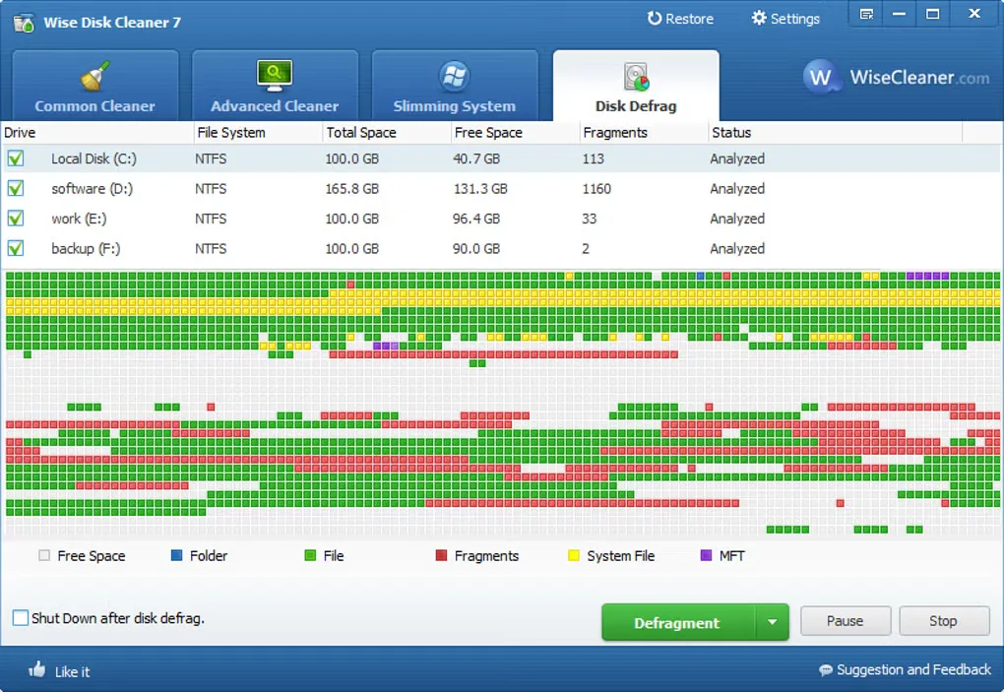1004x692 pixels.
Task: Uncheck the work (E:) drive checkbox
Action: pyautogui.click(x=16, y=219)
